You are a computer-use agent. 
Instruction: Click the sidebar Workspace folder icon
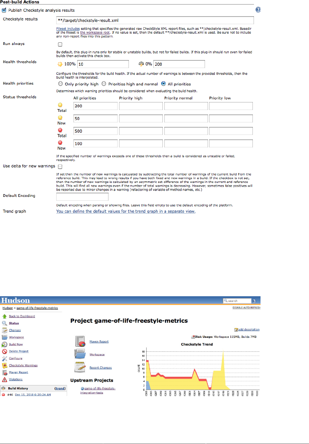pyautogui.click(x=5, y=337)
